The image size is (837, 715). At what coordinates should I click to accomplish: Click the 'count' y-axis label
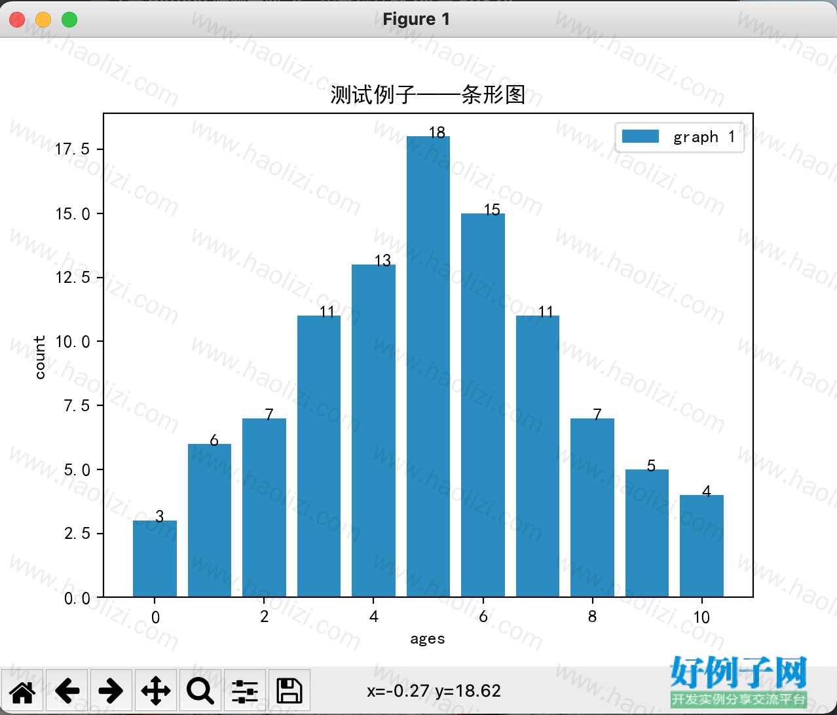point(40,357)
